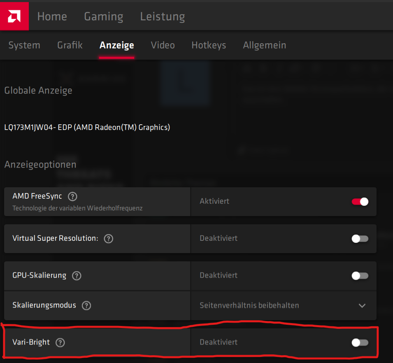Enable the Vari-Bright switch

tap(360, 342)
